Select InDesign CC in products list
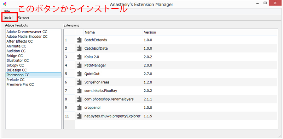This screenshot has height=139, width=283. pyautogui.click(x=17, y=70)
